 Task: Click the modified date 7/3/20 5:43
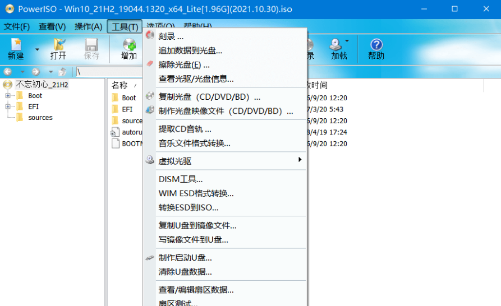click(325, 109)
